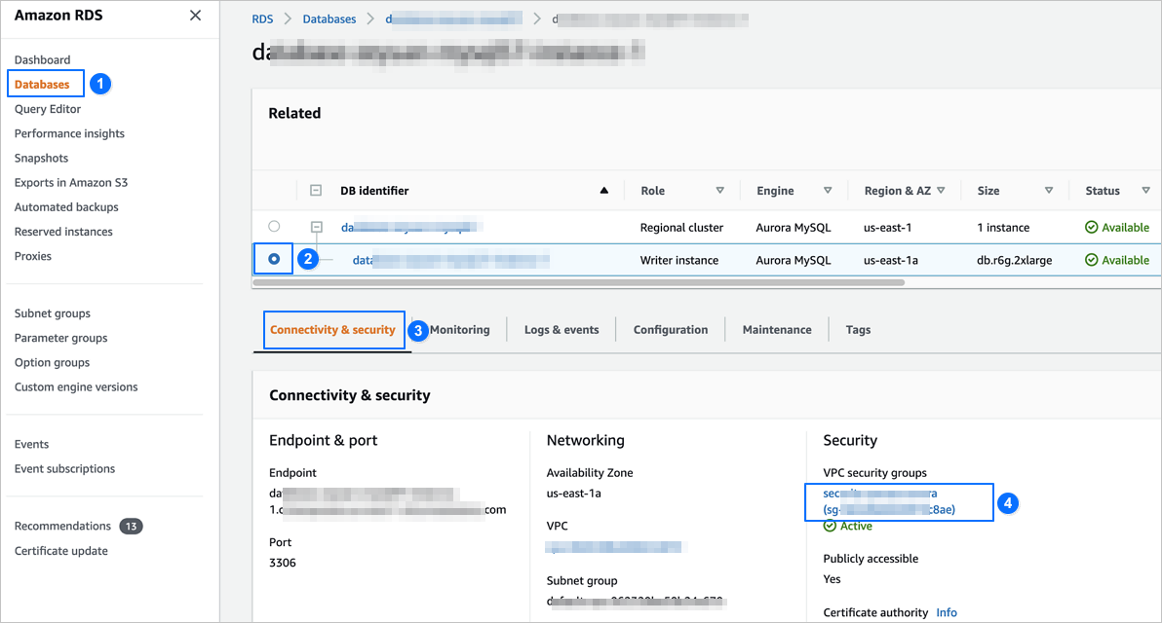Click the Role column filter triangle
This screenshot has height=623, width=1162.
[x=720, y=191]
